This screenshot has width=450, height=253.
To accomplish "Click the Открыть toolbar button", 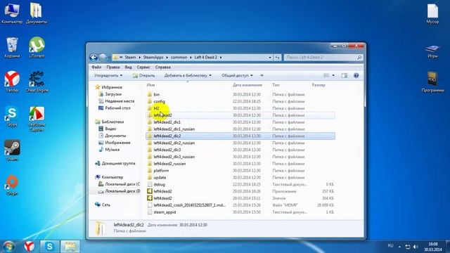I will click(143, 75).
